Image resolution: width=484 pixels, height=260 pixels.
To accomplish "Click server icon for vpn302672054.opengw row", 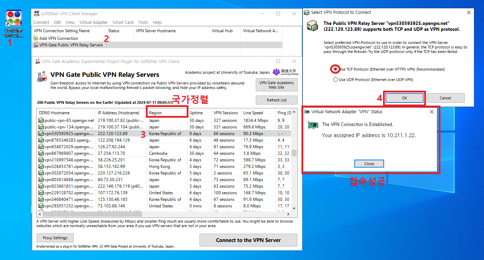I will (41, 173).
